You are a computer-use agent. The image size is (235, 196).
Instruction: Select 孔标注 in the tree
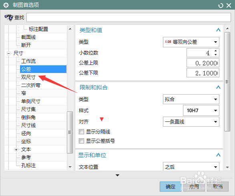click(x=28, y=166)
